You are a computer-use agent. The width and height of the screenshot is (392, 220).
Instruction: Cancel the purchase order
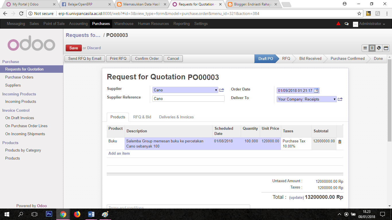(173, 59)
